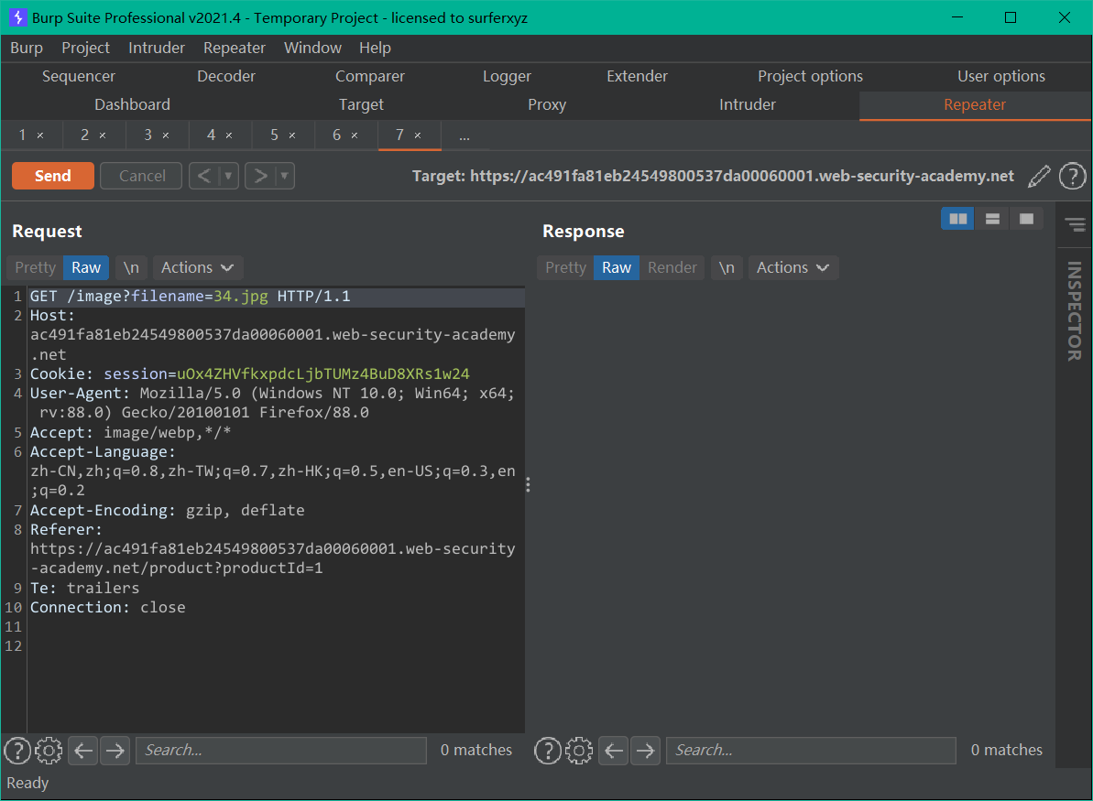
Task: Close Repeater tab 6
Action: pyautogui.click(x=355, y=135)
